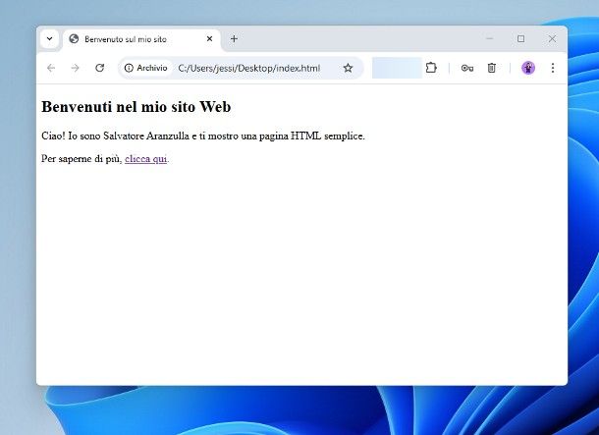599x435 pixels.
Task: Go back to previous page
Action: pyautogui.click(x=51, y=68)
